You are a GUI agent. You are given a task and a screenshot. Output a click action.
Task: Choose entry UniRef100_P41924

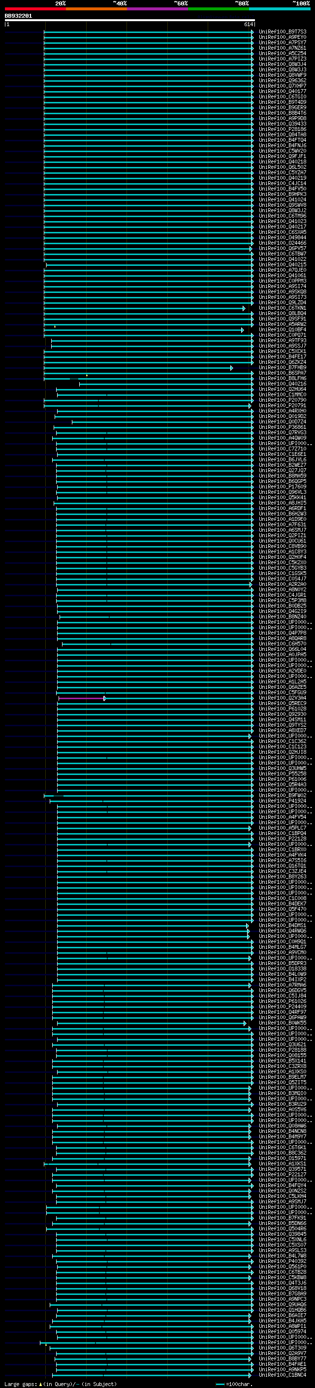pos(282,801)
